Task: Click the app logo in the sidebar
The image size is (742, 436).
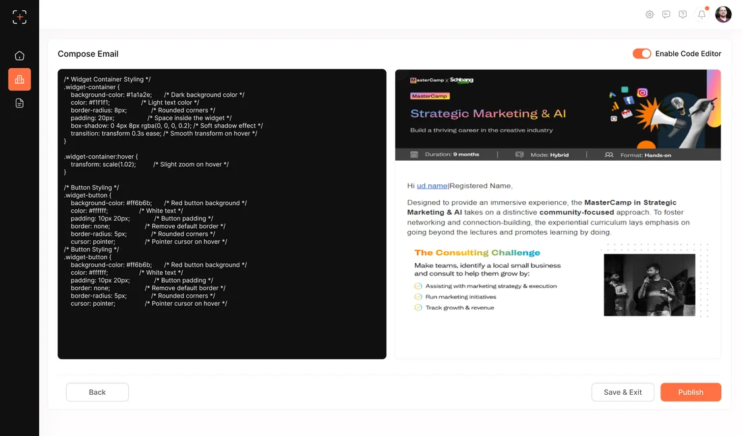Action: coord(20,17)
